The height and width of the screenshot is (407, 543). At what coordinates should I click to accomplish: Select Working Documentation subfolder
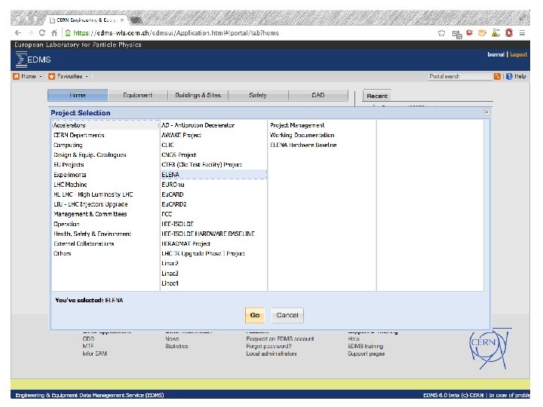322,135
